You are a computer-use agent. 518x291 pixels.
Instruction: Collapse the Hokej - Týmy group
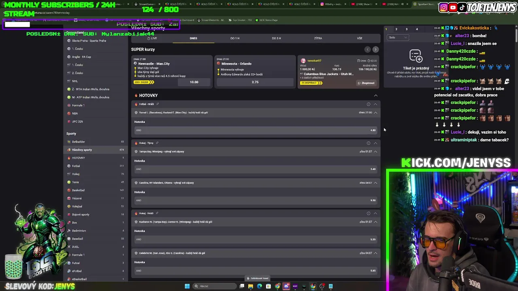(376, 143)
